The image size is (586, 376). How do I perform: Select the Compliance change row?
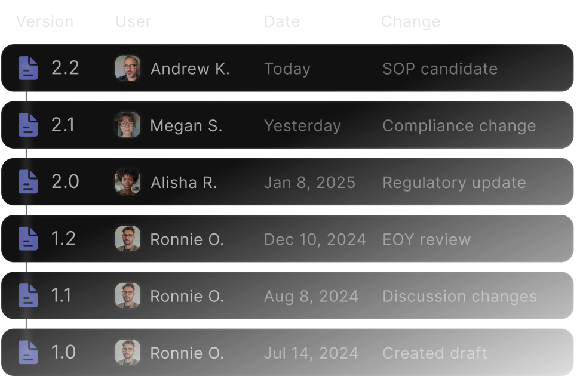click(459, 126)
